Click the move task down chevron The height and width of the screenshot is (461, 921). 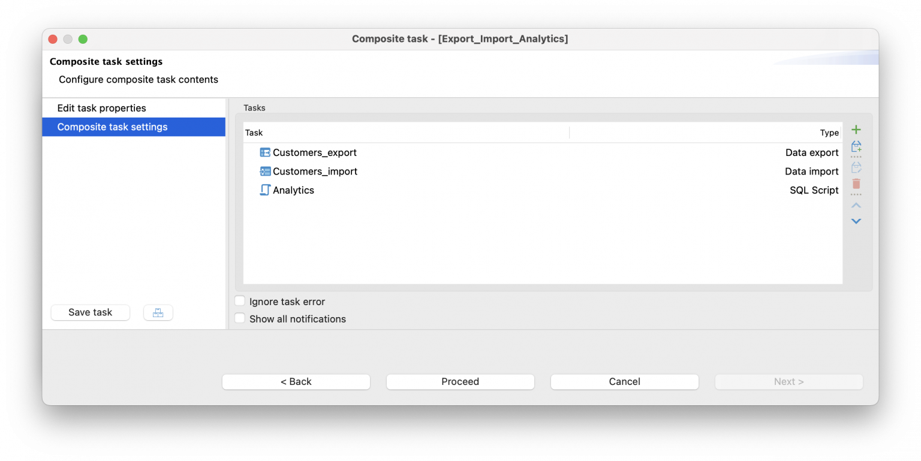click(x=856, y=221)
